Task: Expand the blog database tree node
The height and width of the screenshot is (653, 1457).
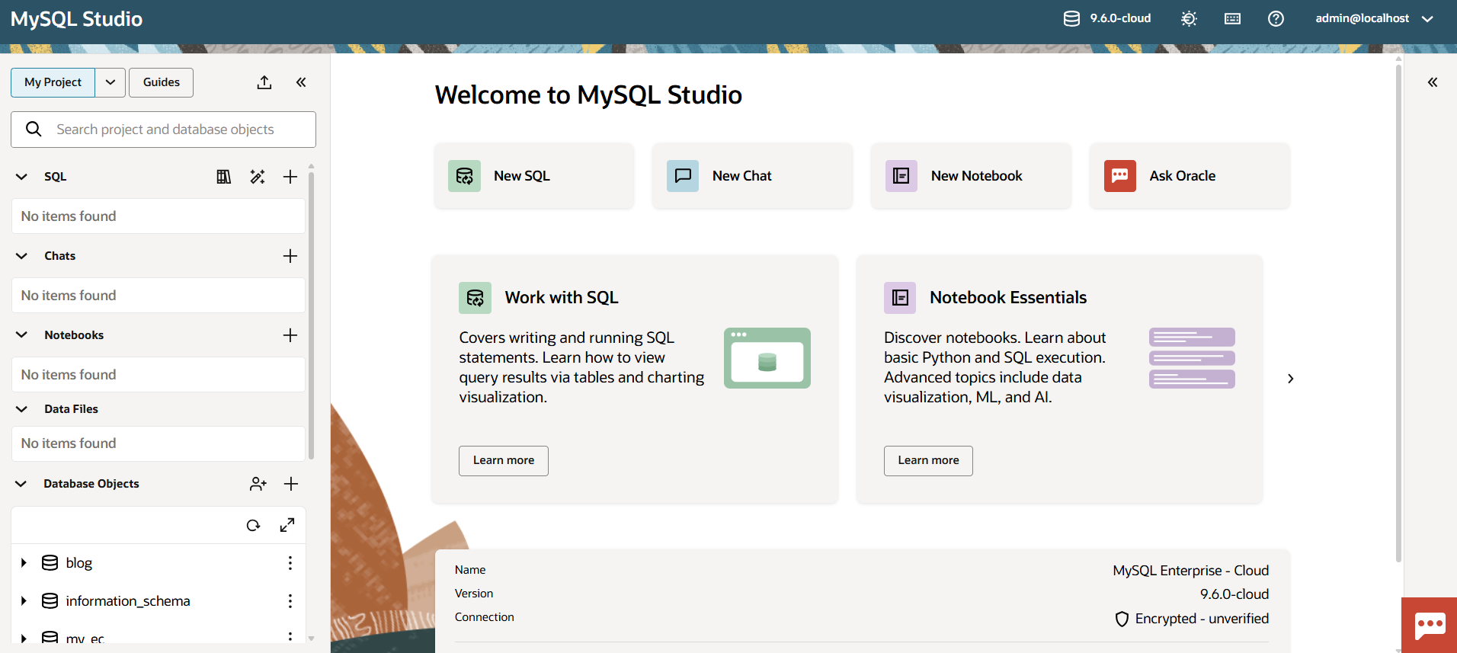Action: (x=24, y=563)
